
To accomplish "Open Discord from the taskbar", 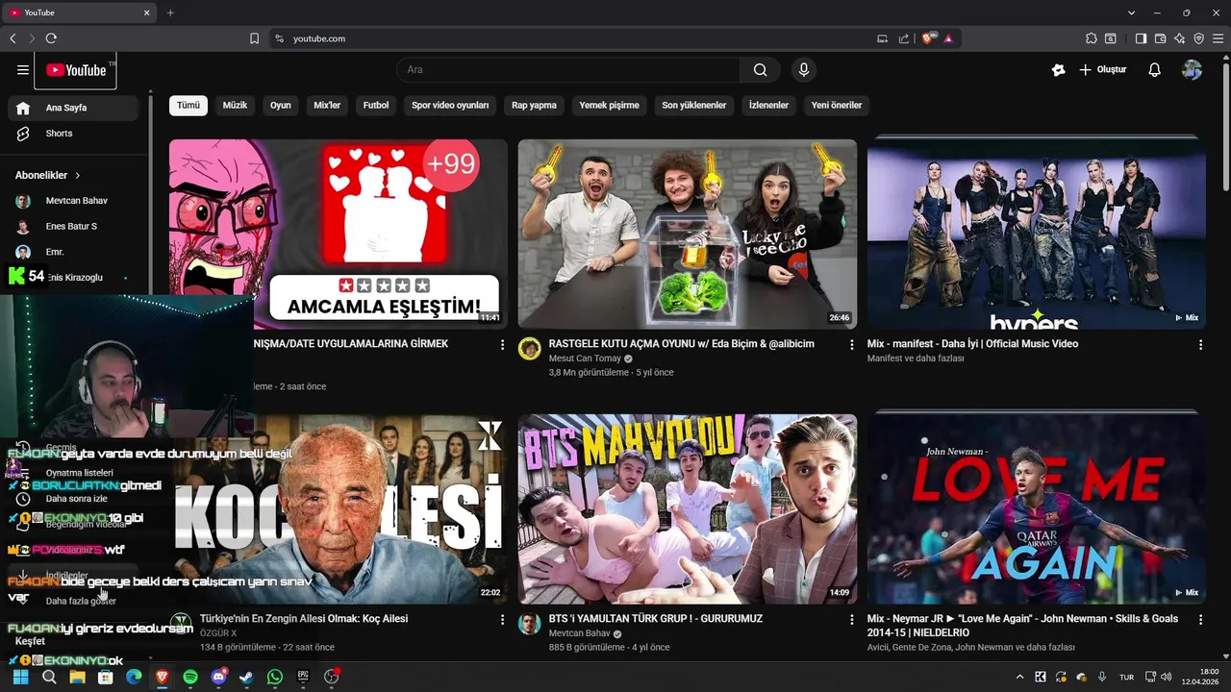I will click(x=218, y=678).
